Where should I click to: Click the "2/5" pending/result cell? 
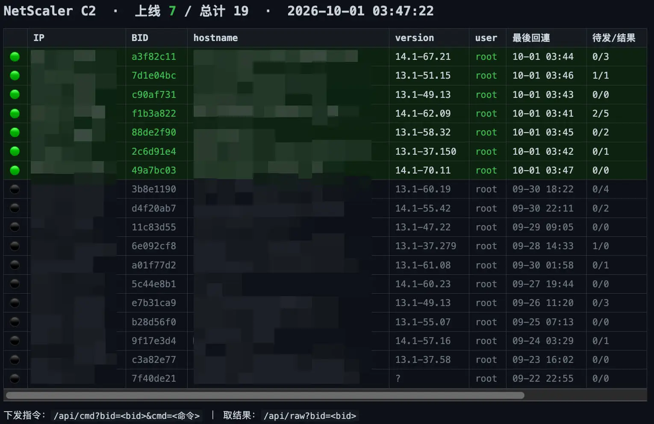(x=601, y=113)
